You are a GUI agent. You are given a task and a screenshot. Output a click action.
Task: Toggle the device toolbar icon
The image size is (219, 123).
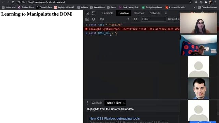(93, 13)
